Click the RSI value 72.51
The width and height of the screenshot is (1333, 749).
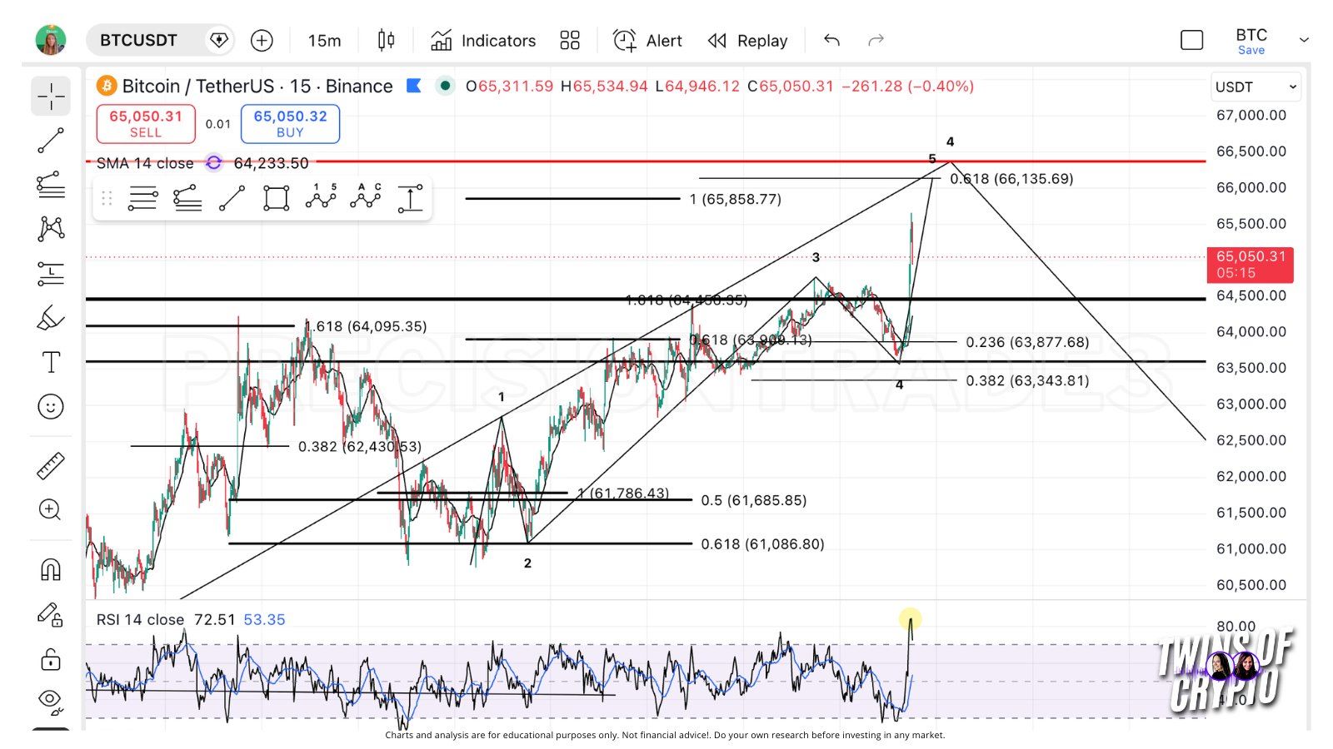coord(215,620)
